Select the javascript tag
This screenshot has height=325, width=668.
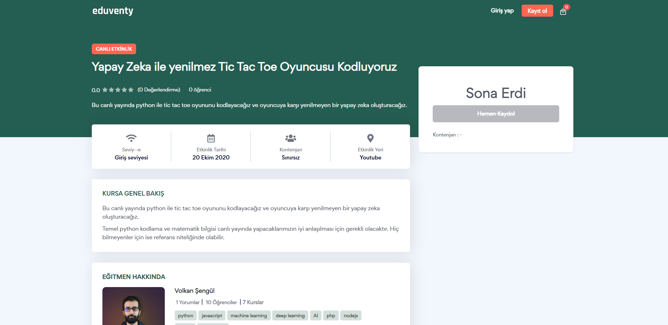tap(212, 315)
